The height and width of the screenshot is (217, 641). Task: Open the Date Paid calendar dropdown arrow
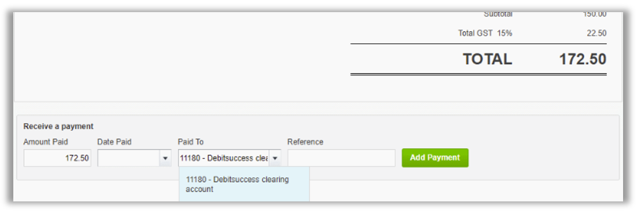165,158
